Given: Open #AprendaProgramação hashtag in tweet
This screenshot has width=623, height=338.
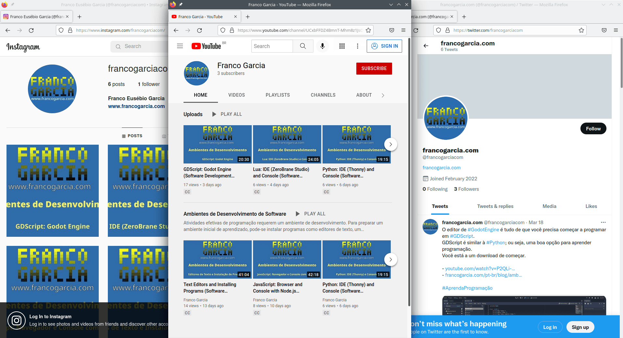Looking at the screenshot, I should 467,288.
